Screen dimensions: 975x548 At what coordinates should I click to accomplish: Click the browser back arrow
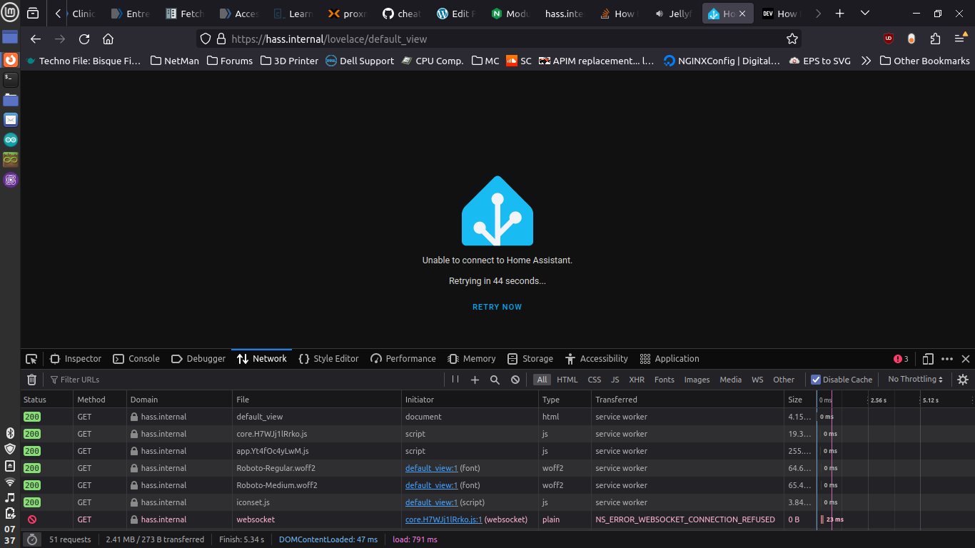(x=36, y=39)
